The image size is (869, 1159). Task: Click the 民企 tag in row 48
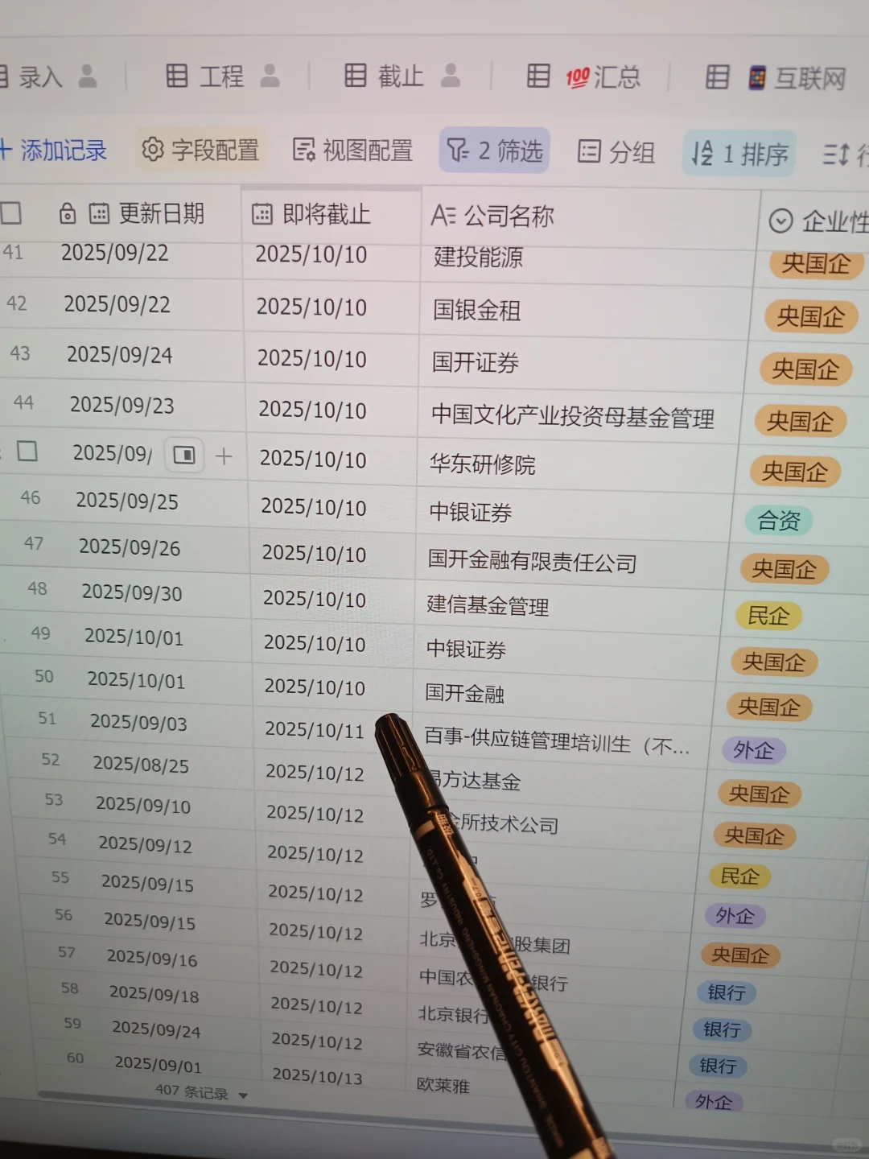[768, 616]
